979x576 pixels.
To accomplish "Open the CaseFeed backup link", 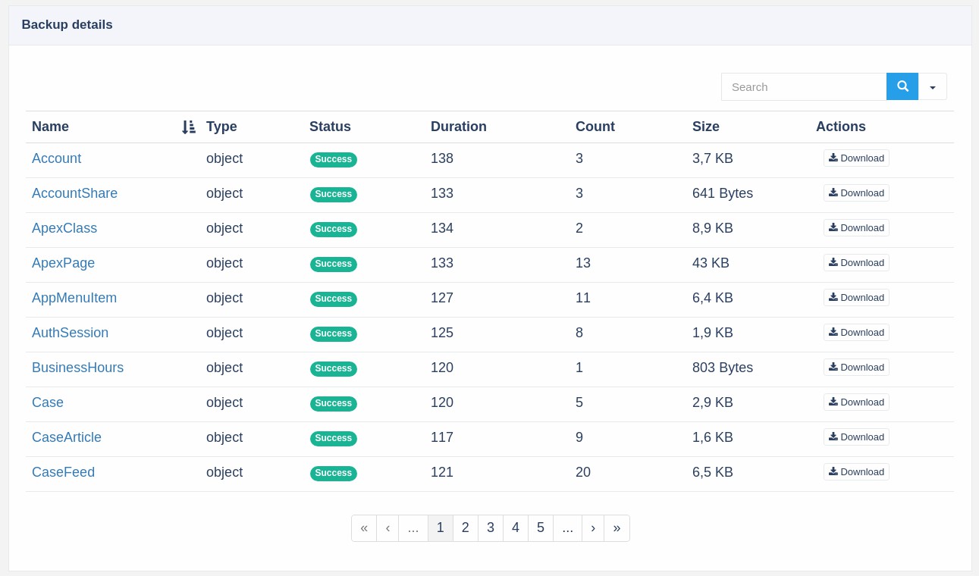I will pyautogui.click(x=63, y=472).
